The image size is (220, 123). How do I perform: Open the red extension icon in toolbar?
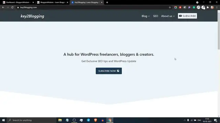(x=180, y=8)
